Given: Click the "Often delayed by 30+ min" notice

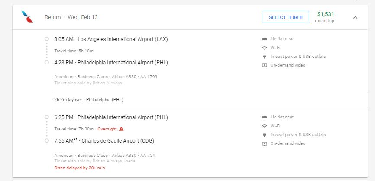Looking at the screenshot, I should pyautogui.click(x=80, y=168).
